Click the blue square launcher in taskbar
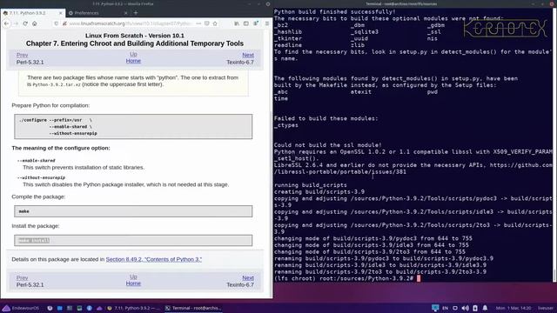557x313 pixels. click(x=60, y=308)
